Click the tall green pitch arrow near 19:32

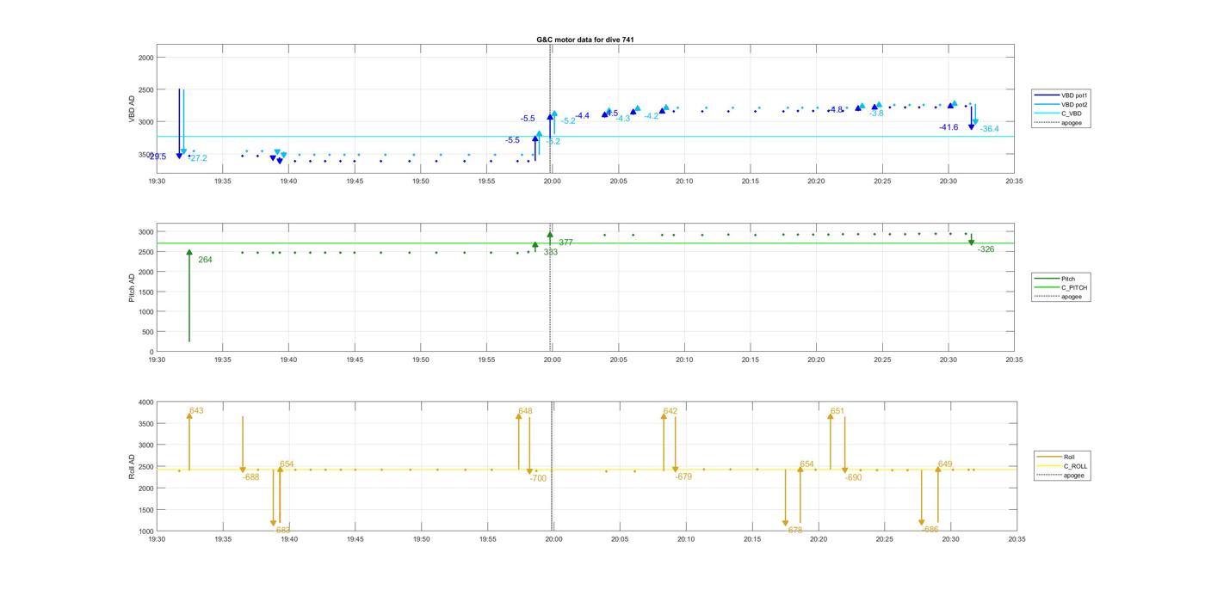click(189, 296)
